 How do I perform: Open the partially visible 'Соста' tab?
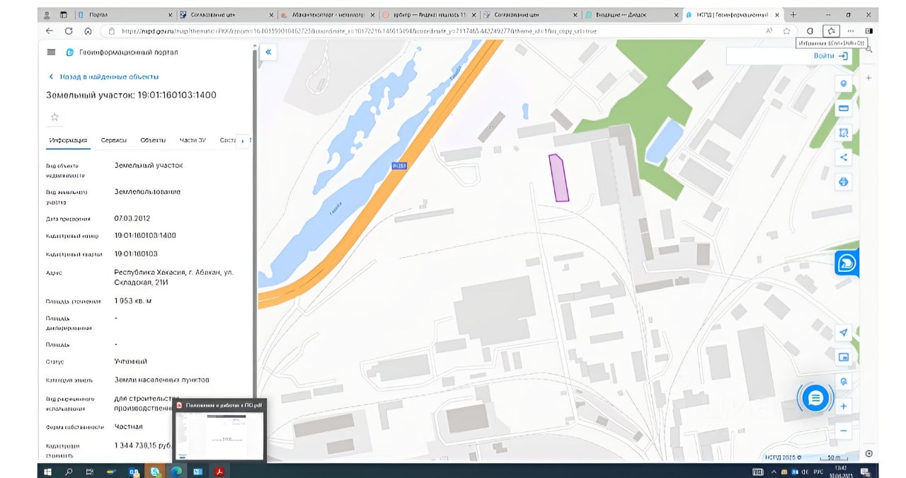(228, 140)
